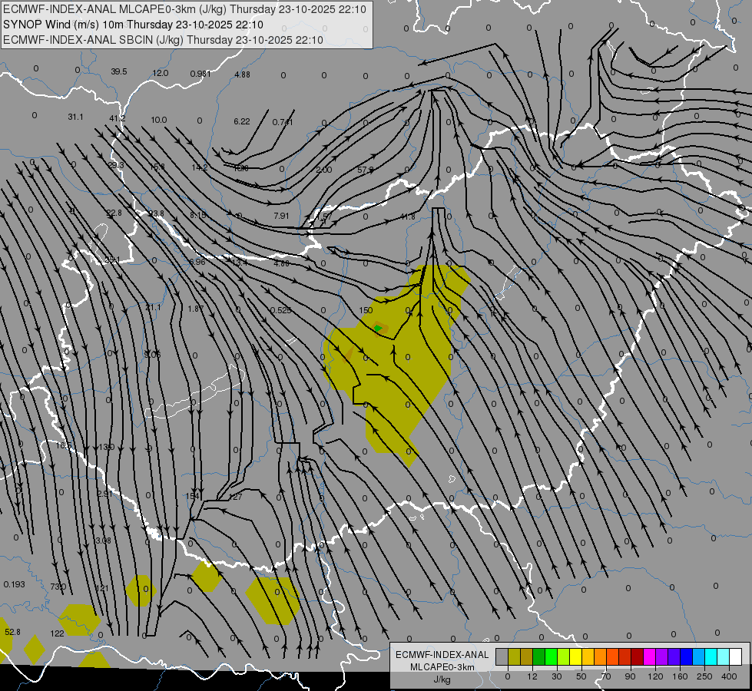The height and width of the screenshot is (691, 752).
Task: Pick the white legend swatch
Action: point(735,657)
